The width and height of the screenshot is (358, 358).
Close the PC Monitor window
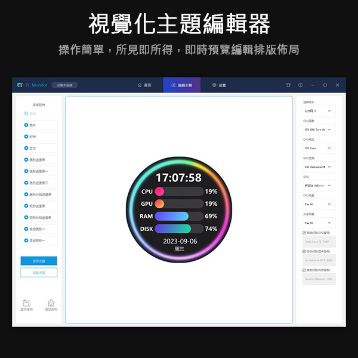pos(337,85)
